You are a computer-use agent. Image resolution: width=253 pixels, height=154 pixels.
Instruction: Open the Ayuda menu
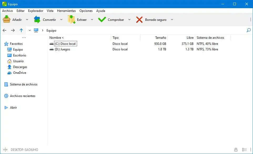(101, 11)
